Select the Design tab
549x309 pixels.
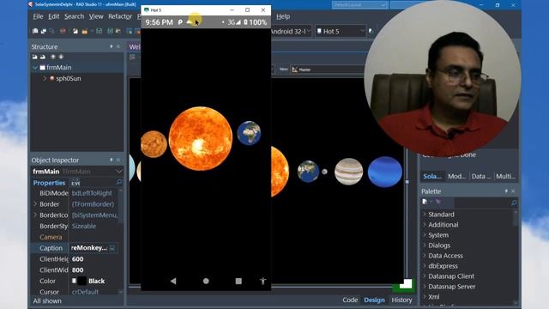click(x=374, y=300)
